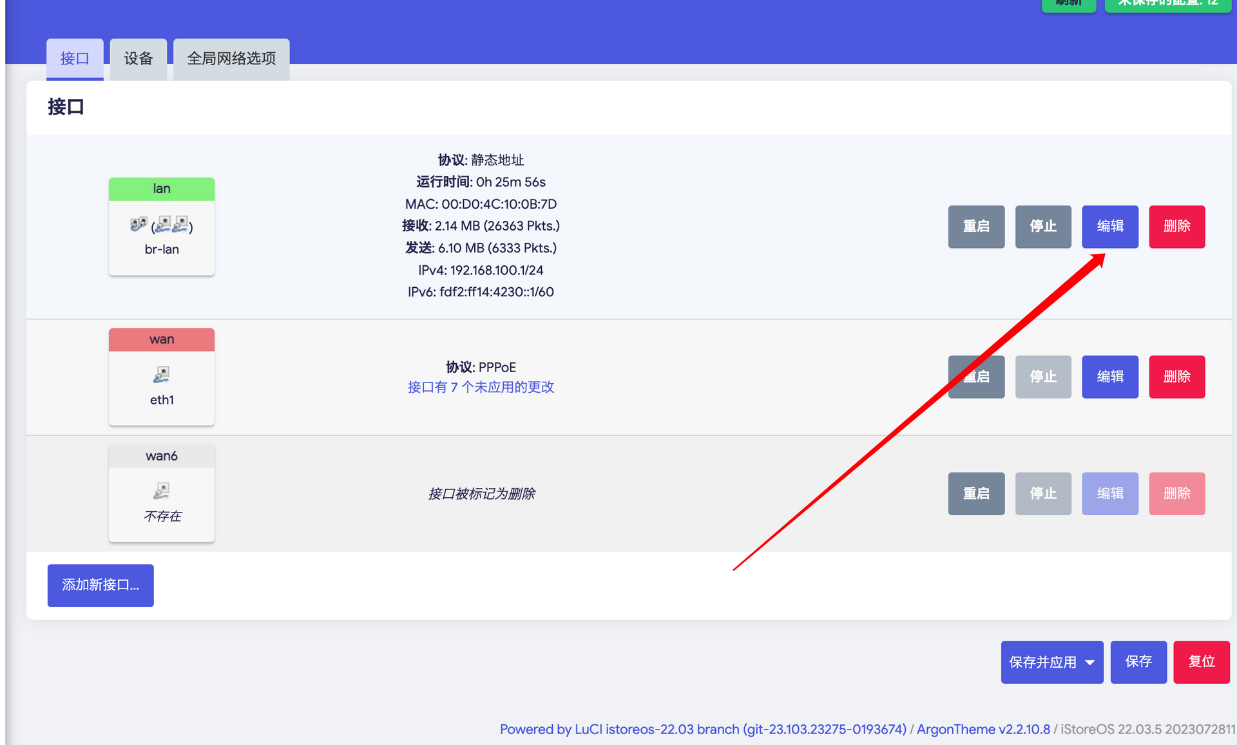Edit the lan interface with 编辑

point(1110,227)
